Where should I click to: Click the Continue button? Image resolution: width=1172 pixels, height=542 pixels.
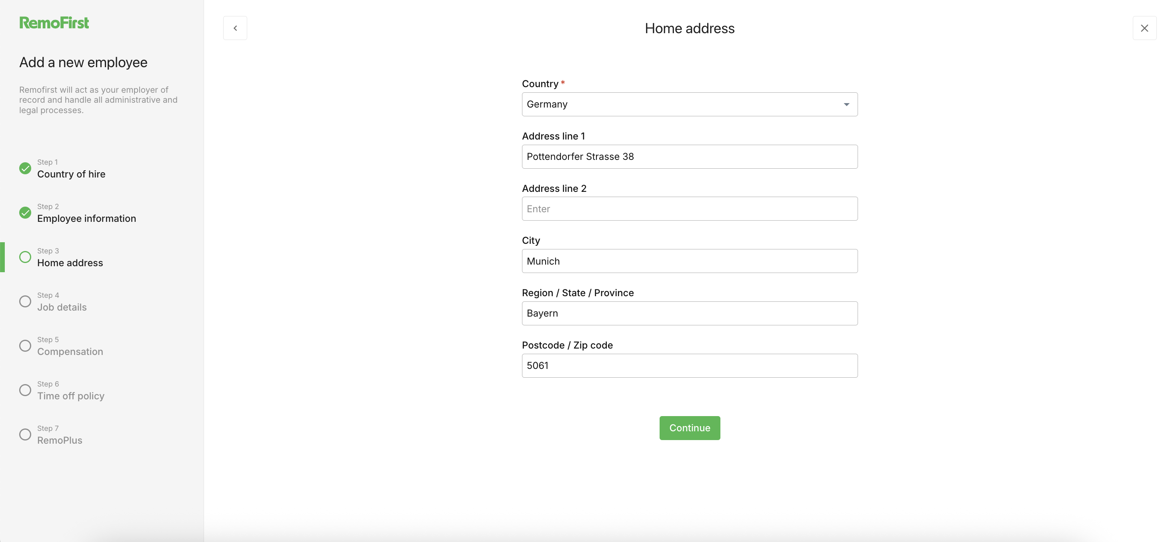pyautogui.click(x=690, y=428)
